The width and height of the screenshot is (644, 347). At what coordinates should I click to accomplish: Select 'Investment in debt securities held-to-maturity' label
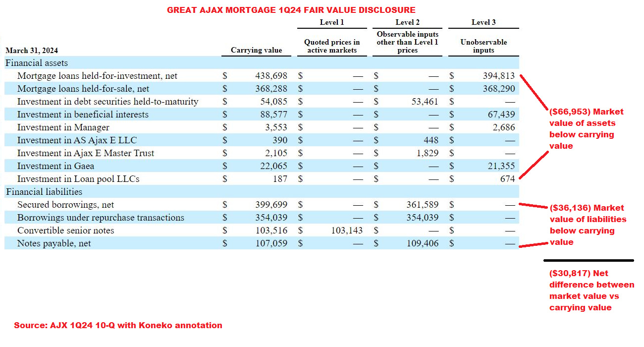pyautogui.click(x=107, y=102)
